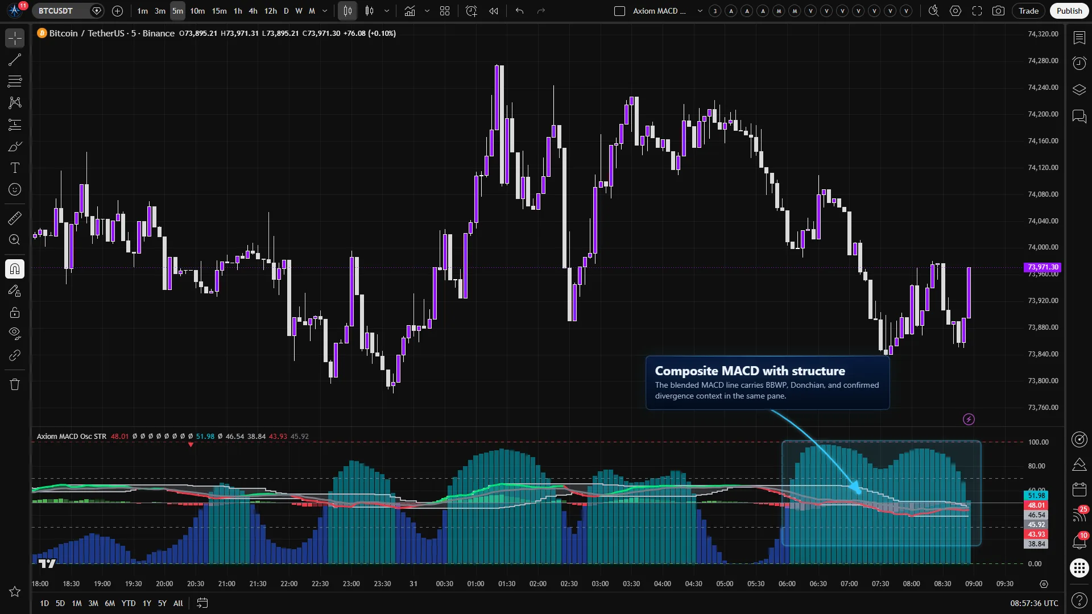Image resolution: width=1092 pixels, height=614 pixels.
Task: Open the emoji and icons tool
Action: [x=15, y=189]
